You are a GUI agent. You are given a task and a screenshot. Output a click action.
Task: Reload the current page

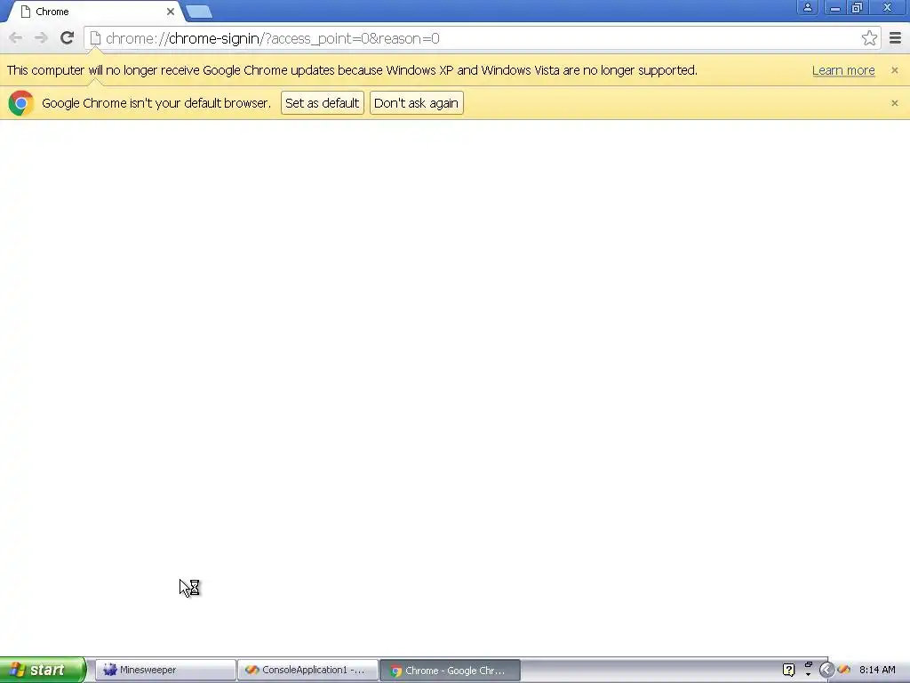(x=67, y=38)
